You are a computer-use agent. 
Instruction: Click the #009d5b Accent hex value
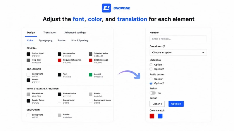99,77
